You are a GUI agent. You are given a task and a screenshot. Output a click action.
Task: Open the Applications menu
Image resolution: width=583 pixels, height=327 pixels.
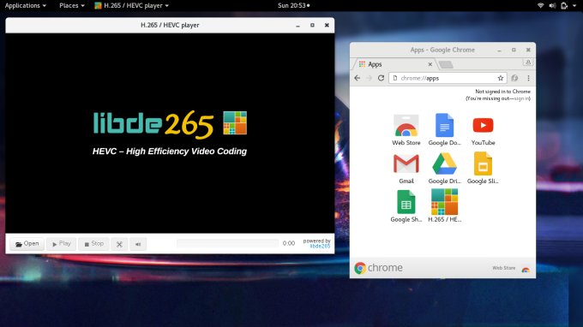click(25, 6)
